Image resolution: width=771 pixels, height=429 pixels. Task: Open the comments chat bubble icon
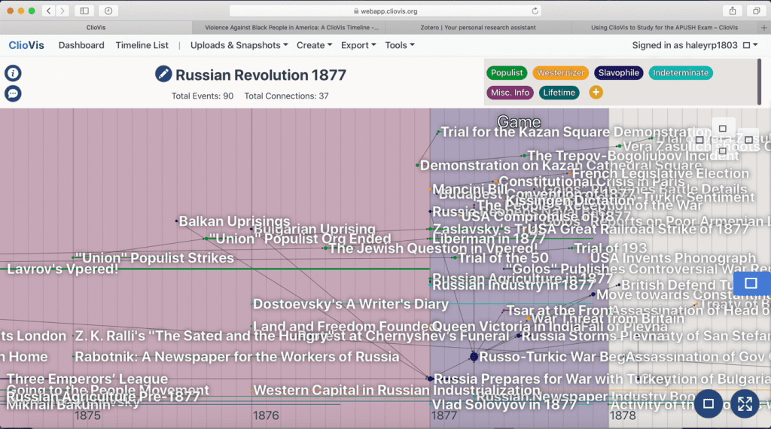pos(13,93)
